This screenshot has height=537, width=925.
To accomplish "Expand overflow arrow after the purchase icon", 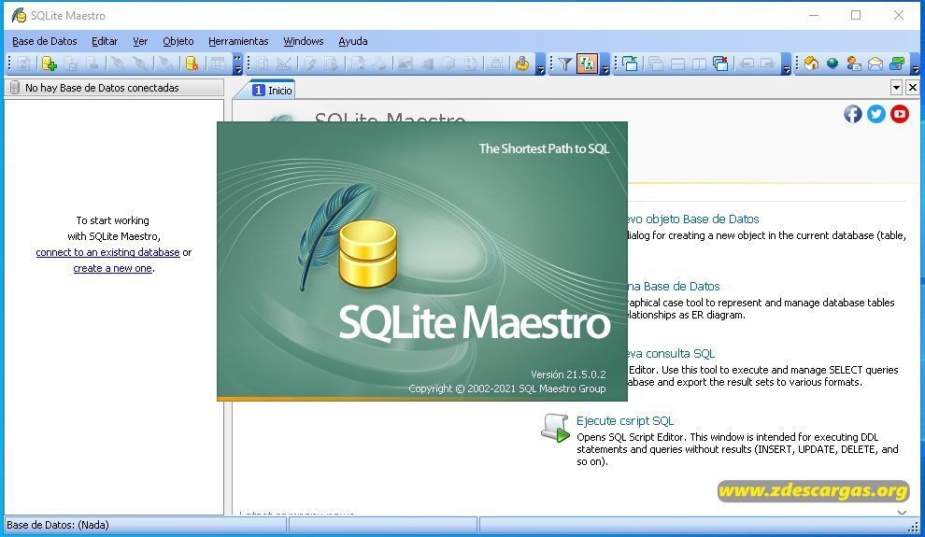I will [x=916, y=64].
